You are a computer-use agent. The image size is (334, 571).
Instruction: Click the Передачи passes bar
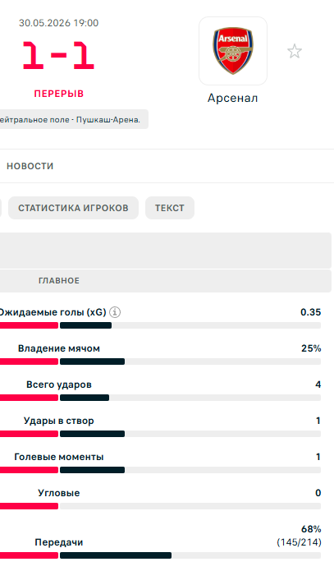pos(161,555)
